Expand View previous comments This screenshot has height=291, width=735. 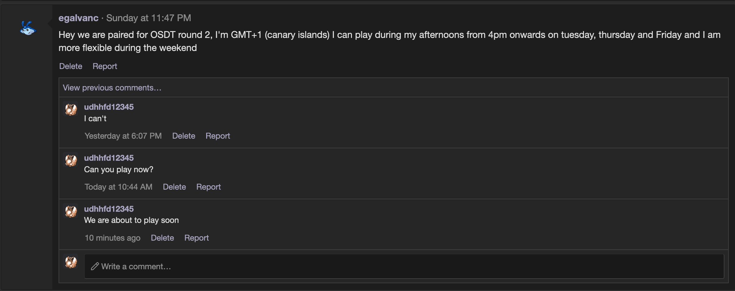(112, 88)
